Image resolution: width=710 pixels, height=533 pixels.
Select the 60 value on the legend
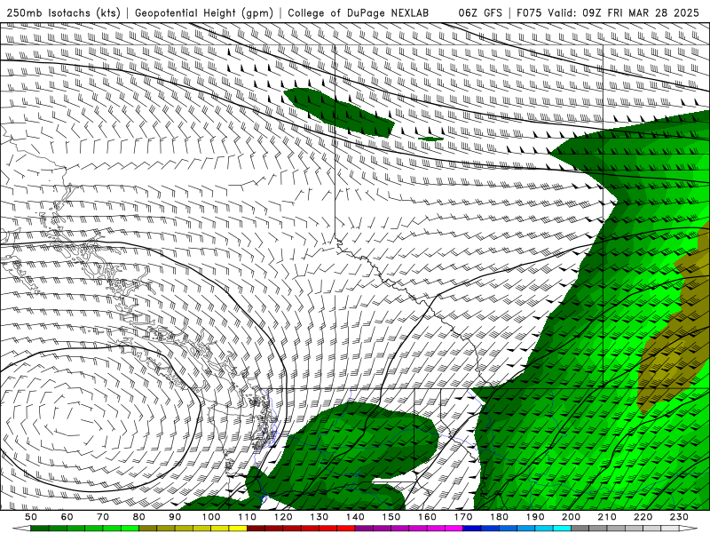pos(67,517)
